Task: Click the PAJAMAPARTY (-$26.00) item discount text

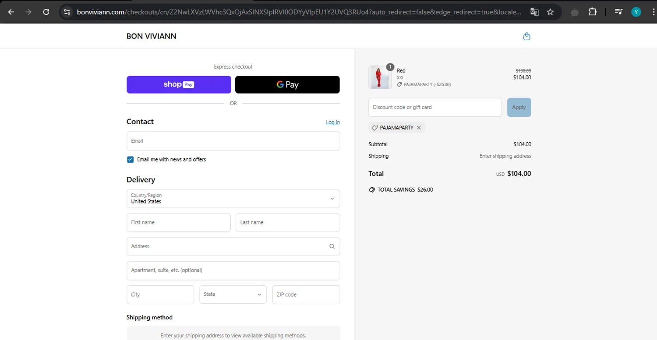Action: pos(427,84)
